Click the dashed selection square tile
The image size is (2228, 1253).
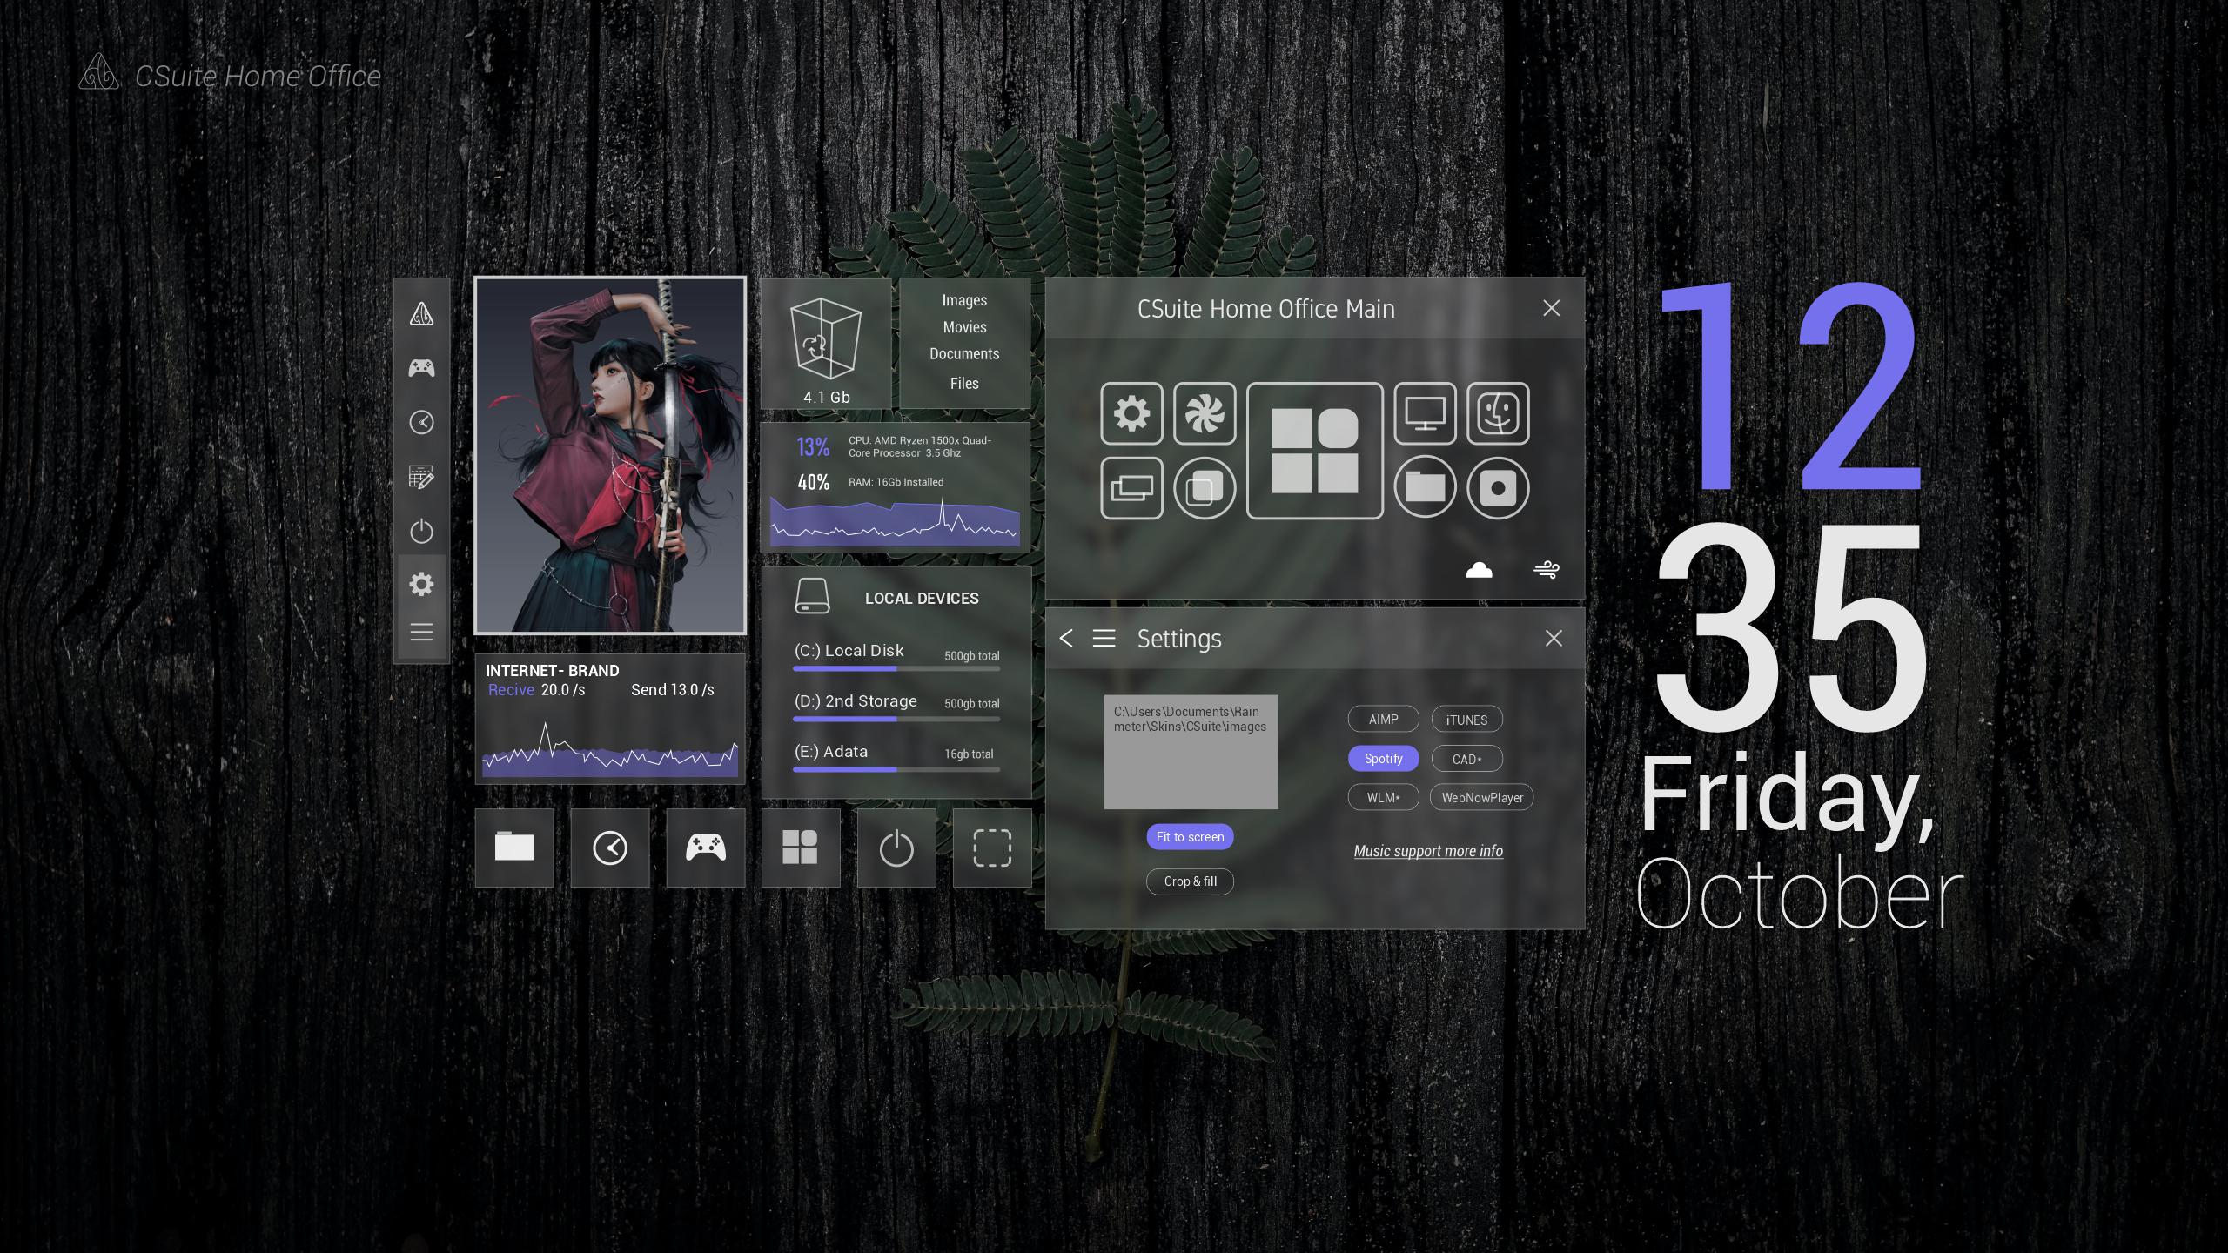point(991,848)
